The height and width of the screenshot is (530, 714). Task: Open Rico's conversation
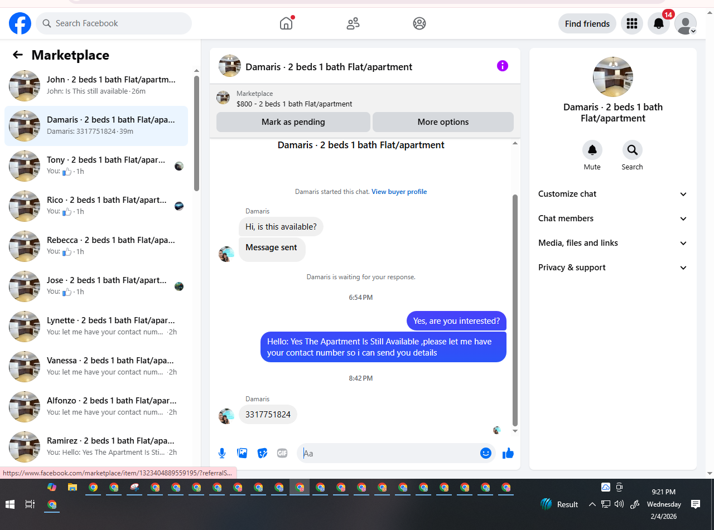pyautogui.click(x=96, y=206)
